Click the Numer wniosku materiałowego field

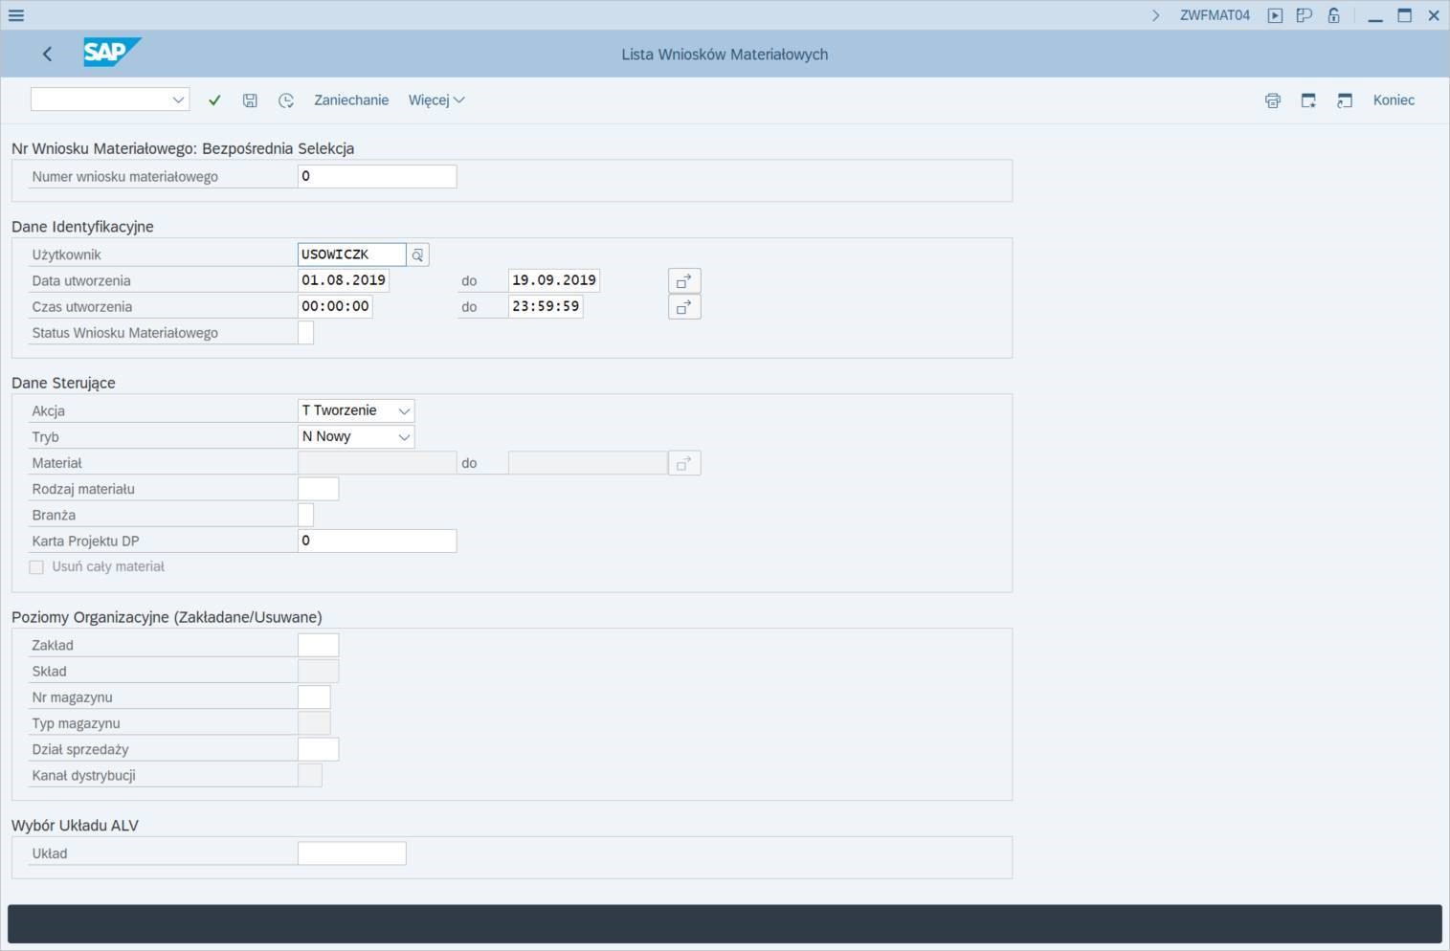[376, 176]
